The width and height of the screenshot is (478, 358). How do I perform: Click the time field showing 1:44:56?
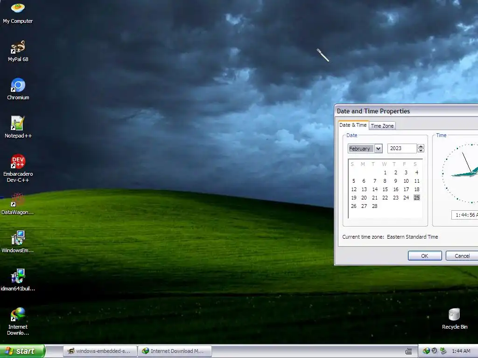point(464,215)
